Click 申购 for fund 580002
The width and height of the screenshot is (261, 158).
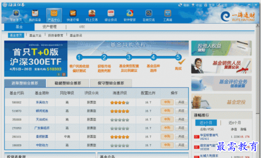167,102
